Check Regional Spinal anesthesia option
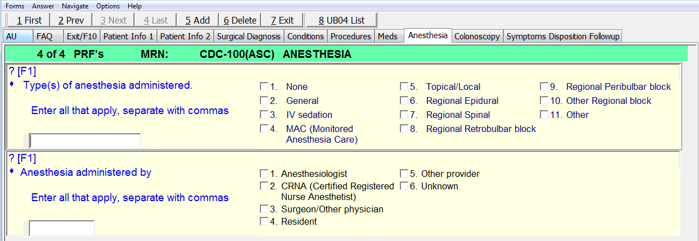699x241 pixels. [x=404, y=115]
